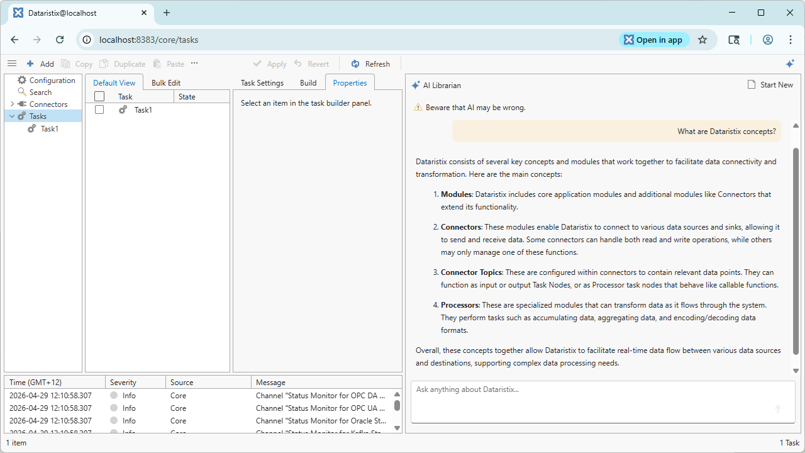Refresh the task list
Screen dimensions: 805x453
(370, 64)
